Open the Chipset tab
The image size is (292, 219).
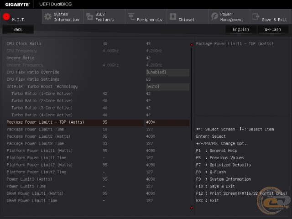pos(188,17)
